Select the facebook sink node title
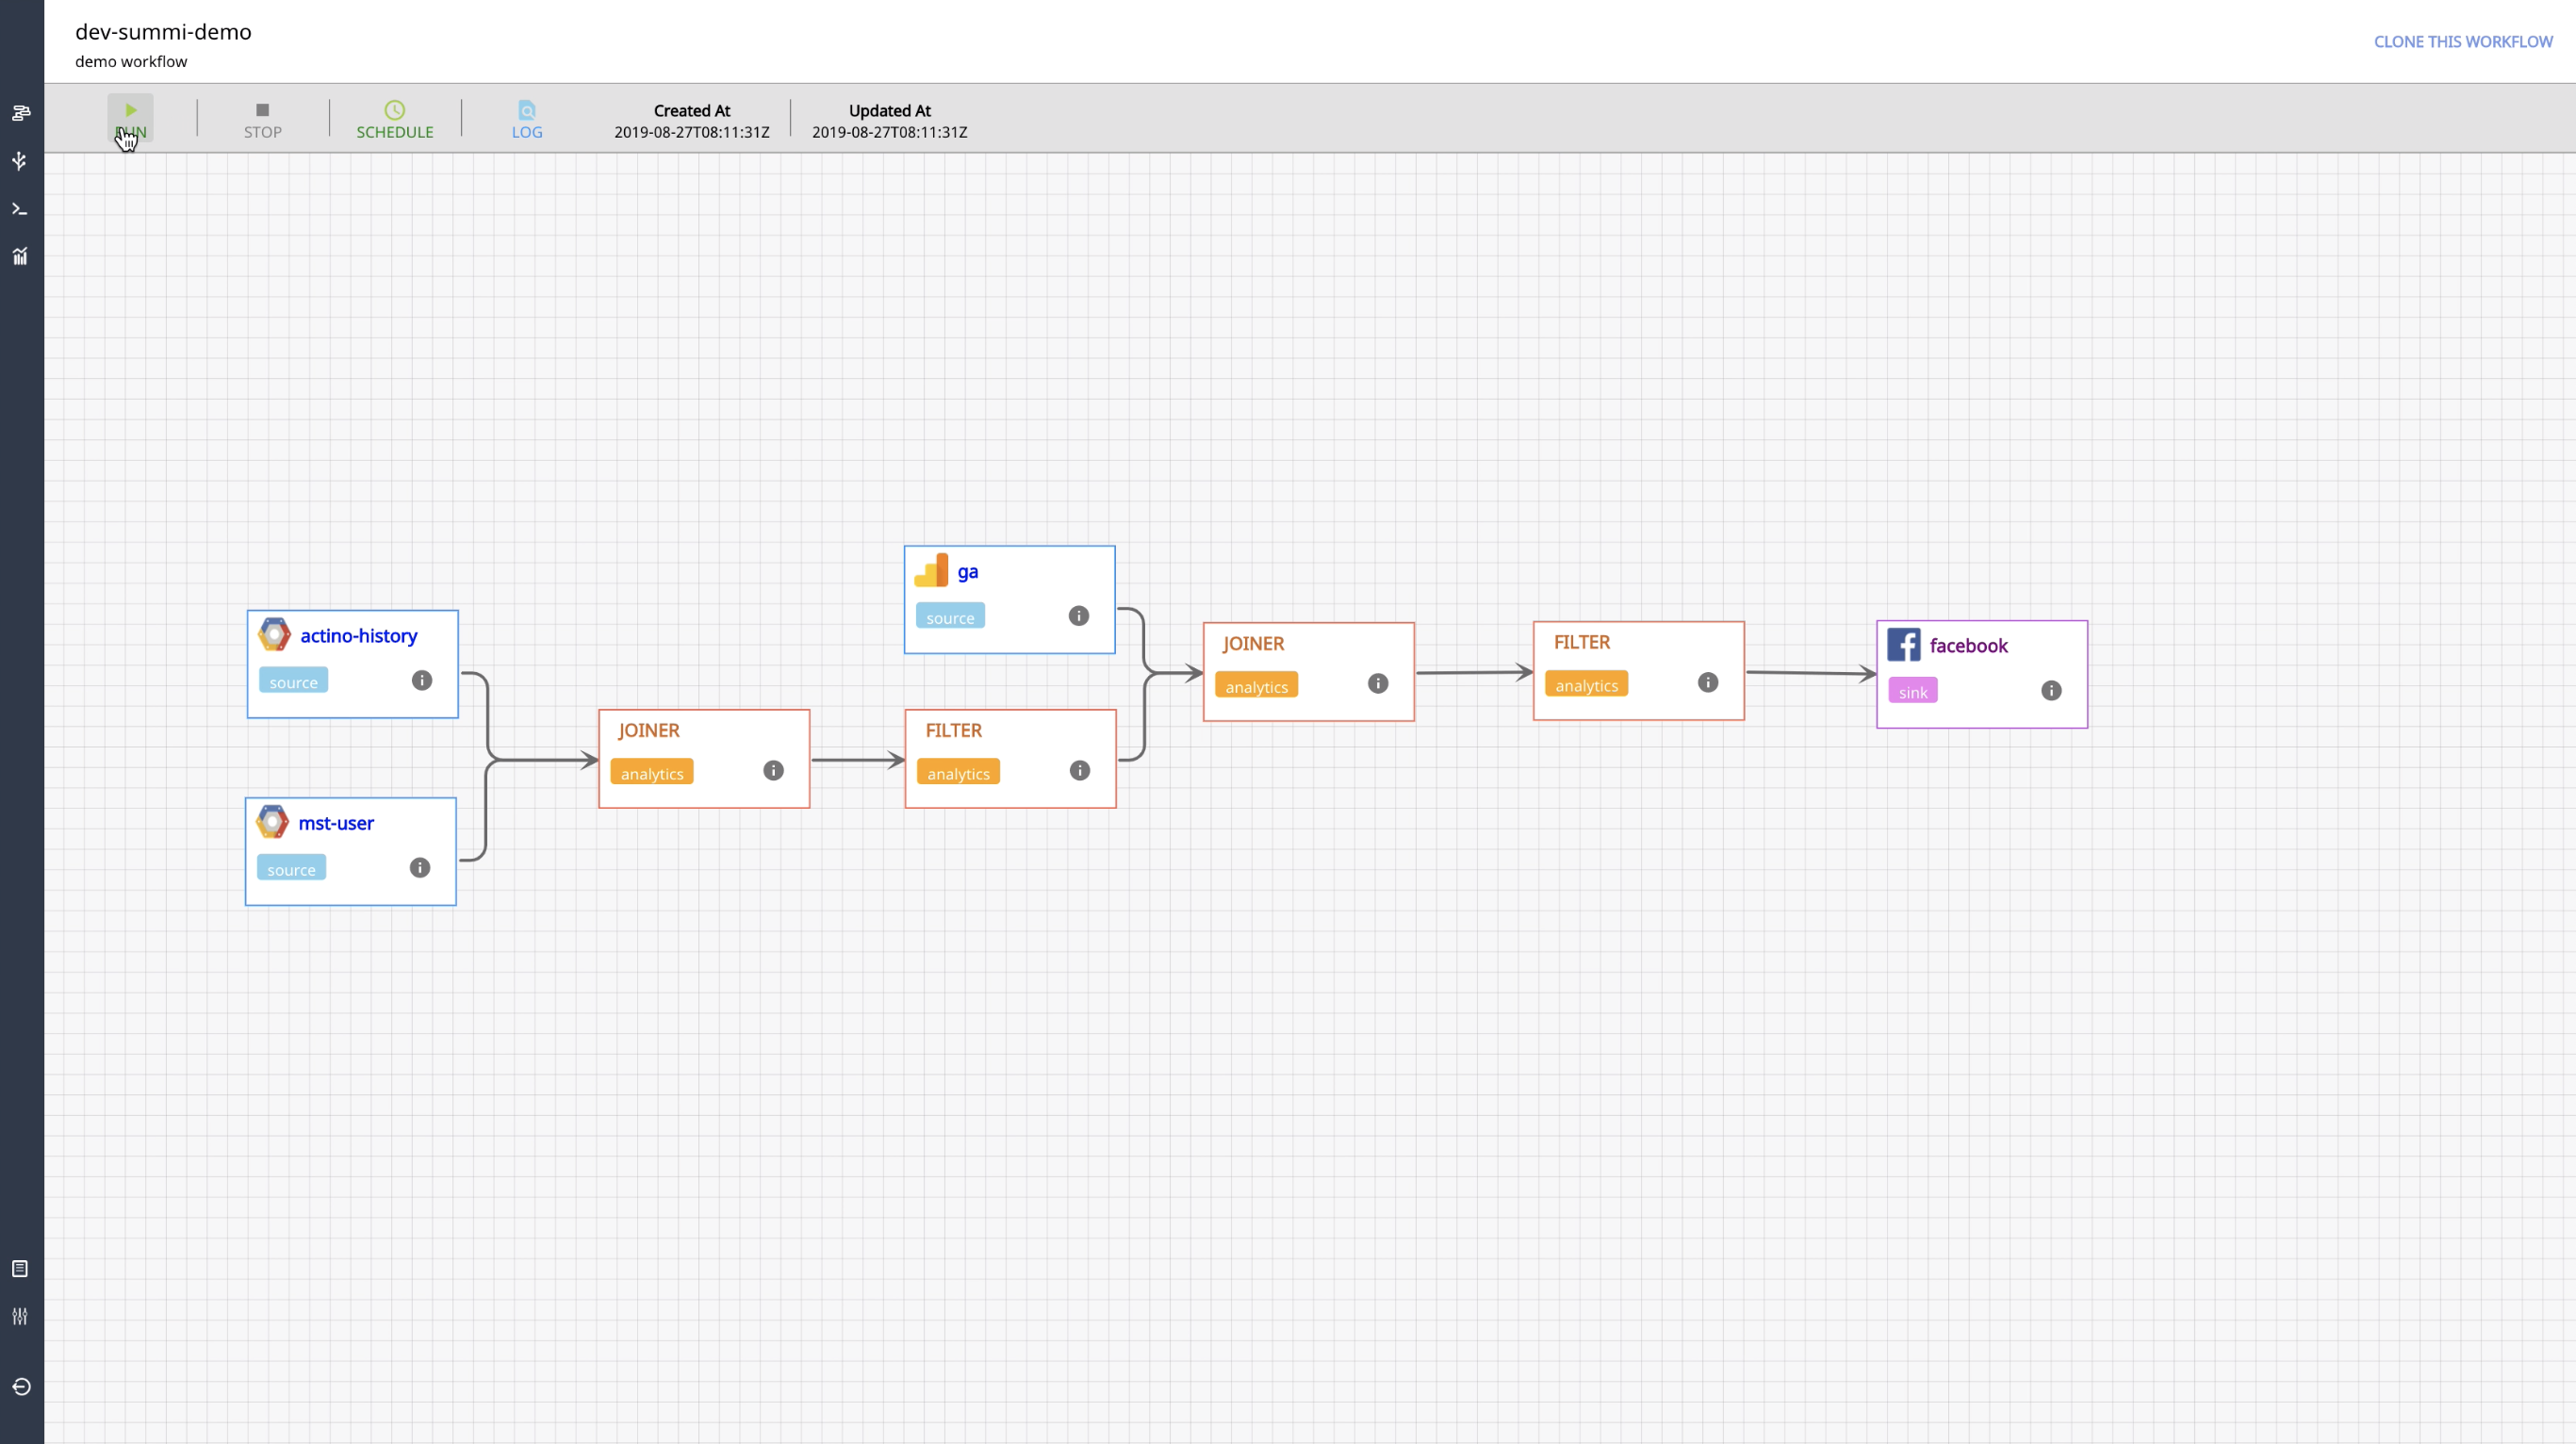The height and width of the screenshot is (1444, 2576). [1968, 646]
